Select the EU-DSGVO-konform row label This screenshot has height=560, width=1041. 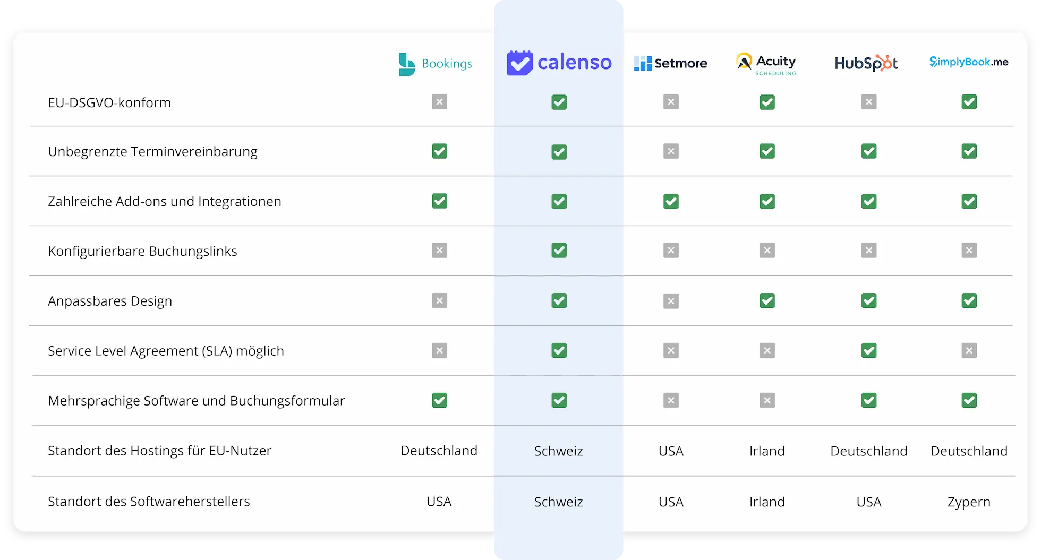[x=109, y=102]
